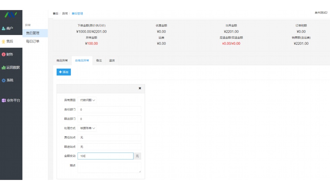Open the 业务平台 business platform section
This screenshot has height=190, width=330.
click(11, 100)
